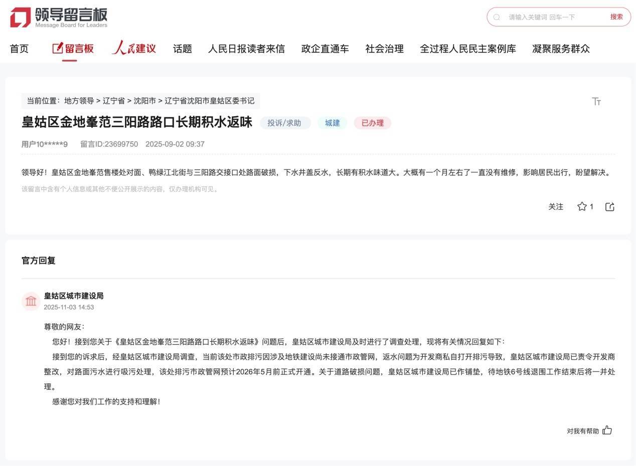
Task: Star this message to favorite it
Action: (582, 206)
